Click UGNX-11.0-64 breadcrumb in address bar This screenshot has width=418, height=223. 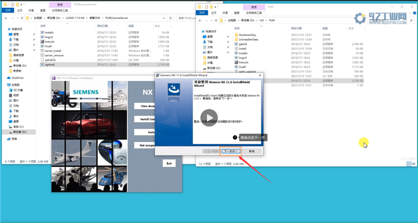tap(75, 18)
